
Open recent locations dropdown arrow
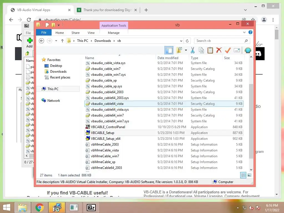(56, 41)
